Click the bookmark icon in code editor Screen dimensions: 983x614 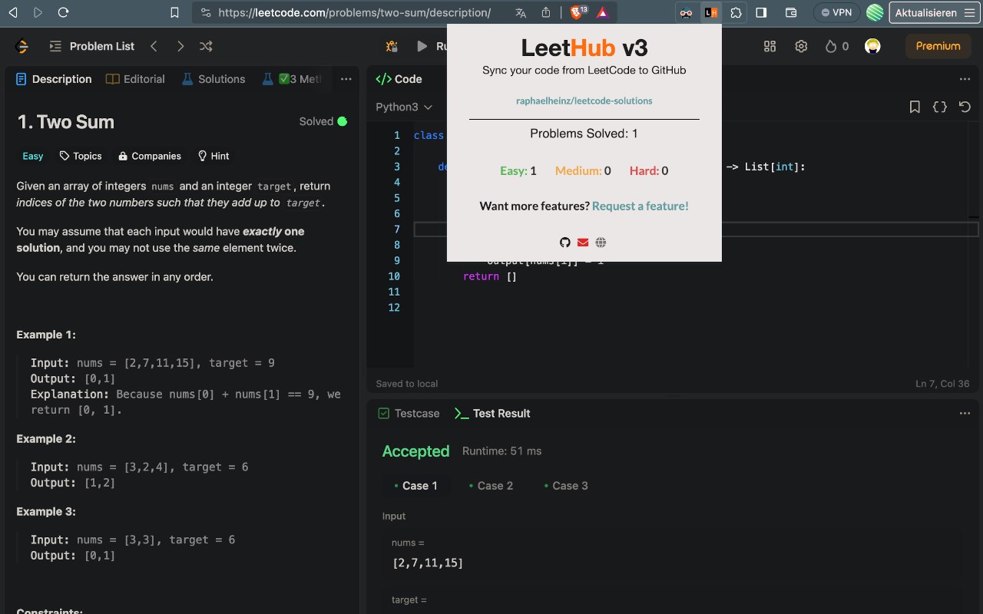pos(915,107)
